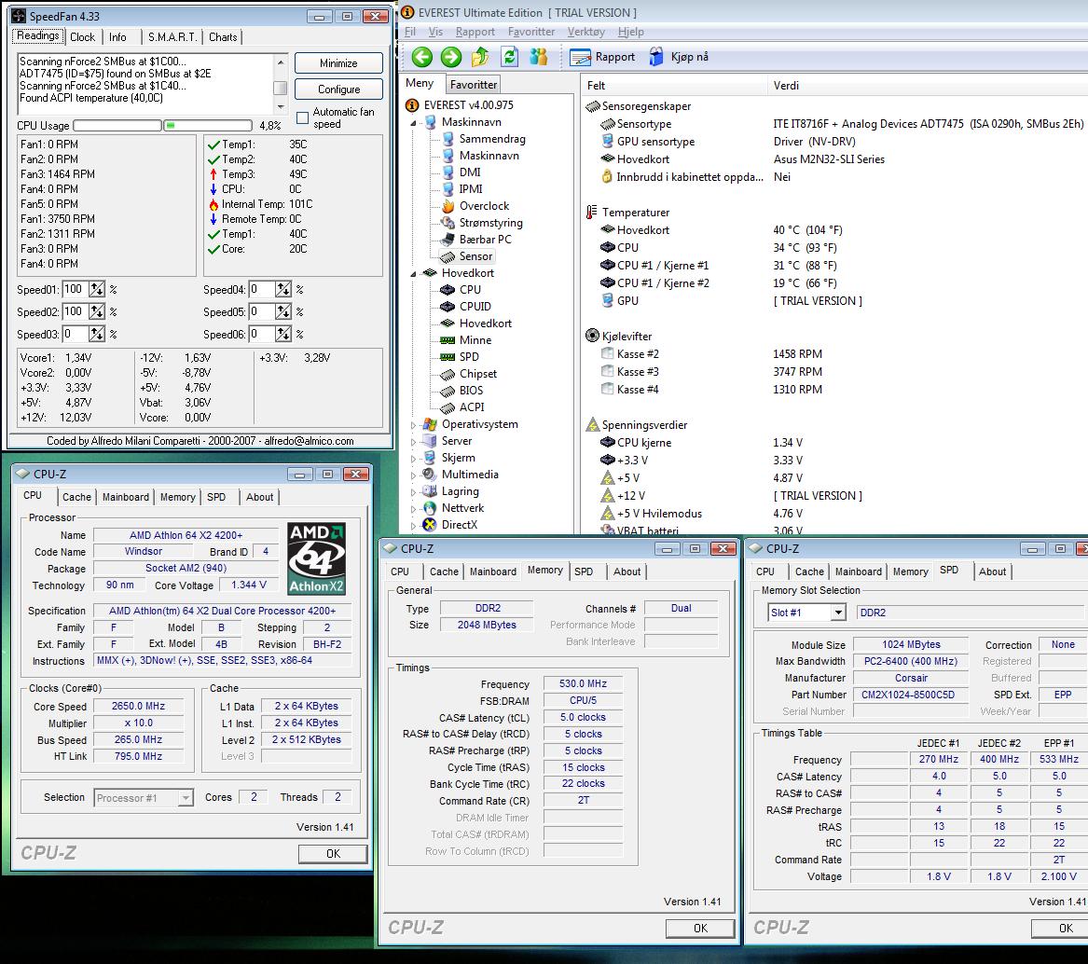Image resolution: width=1088 pixels, height=964 pixels.
Task: Switch to Favoritter tab in EVEREST
Action: (x=474, y=85)
